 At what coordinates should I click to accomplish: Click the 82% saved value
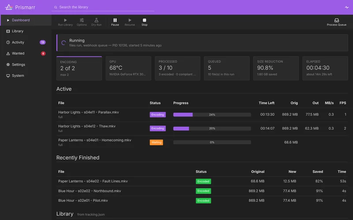pyautogui.click(x=319, y=181)
